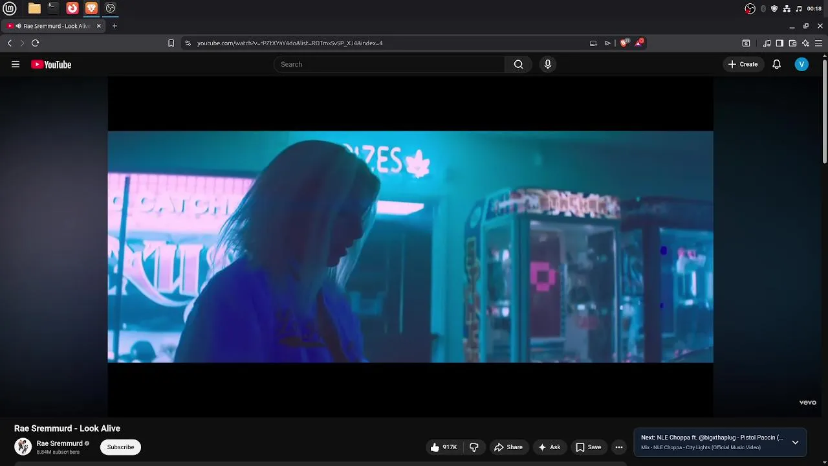Open the Leo AI sparkle toolbar icon

[x=805, y=43]
